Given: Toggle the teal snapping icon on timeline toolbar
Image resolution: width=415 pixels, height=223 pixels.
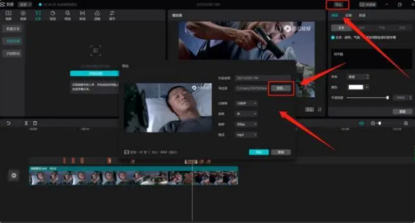Looking at the screenshot, I should (x=361, y=123).
